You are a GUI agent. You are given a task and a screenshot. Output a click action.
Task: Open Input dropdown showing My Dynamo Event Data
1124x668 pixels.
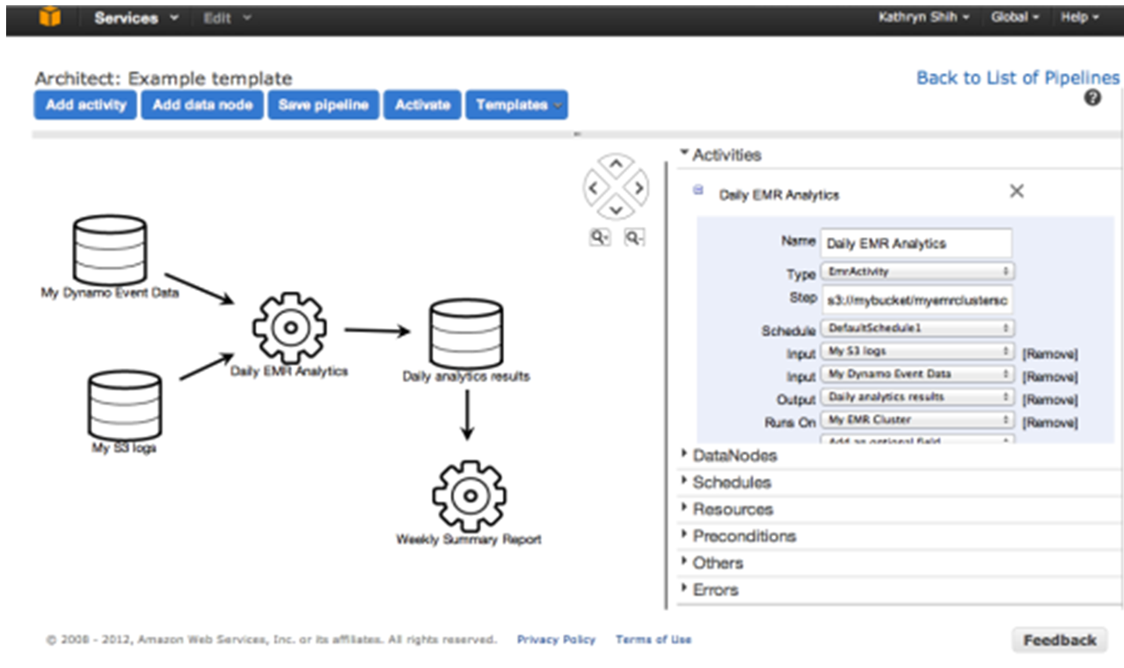[x=917, y=374]
